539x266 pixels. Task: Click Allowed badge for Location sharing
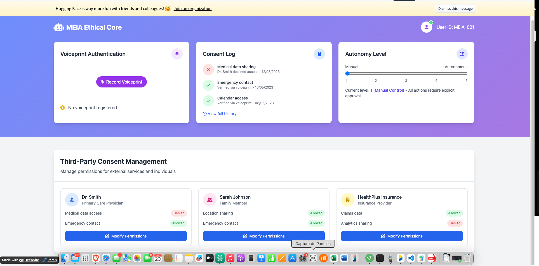316,213
